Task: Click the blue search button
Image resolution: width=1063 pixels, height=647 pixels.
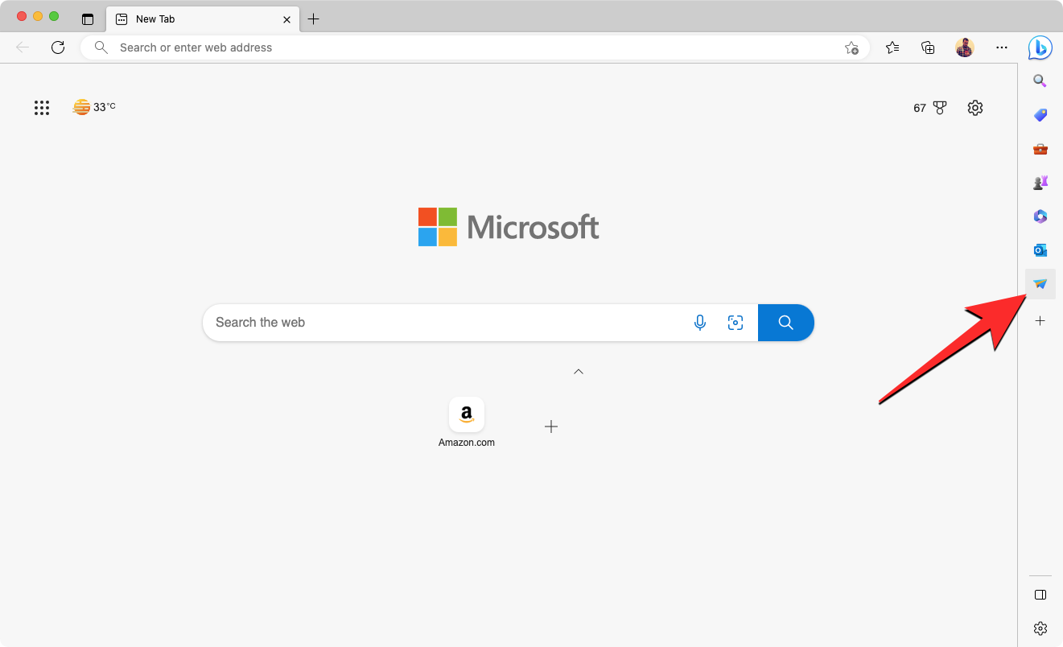Action: pos(786,323)
